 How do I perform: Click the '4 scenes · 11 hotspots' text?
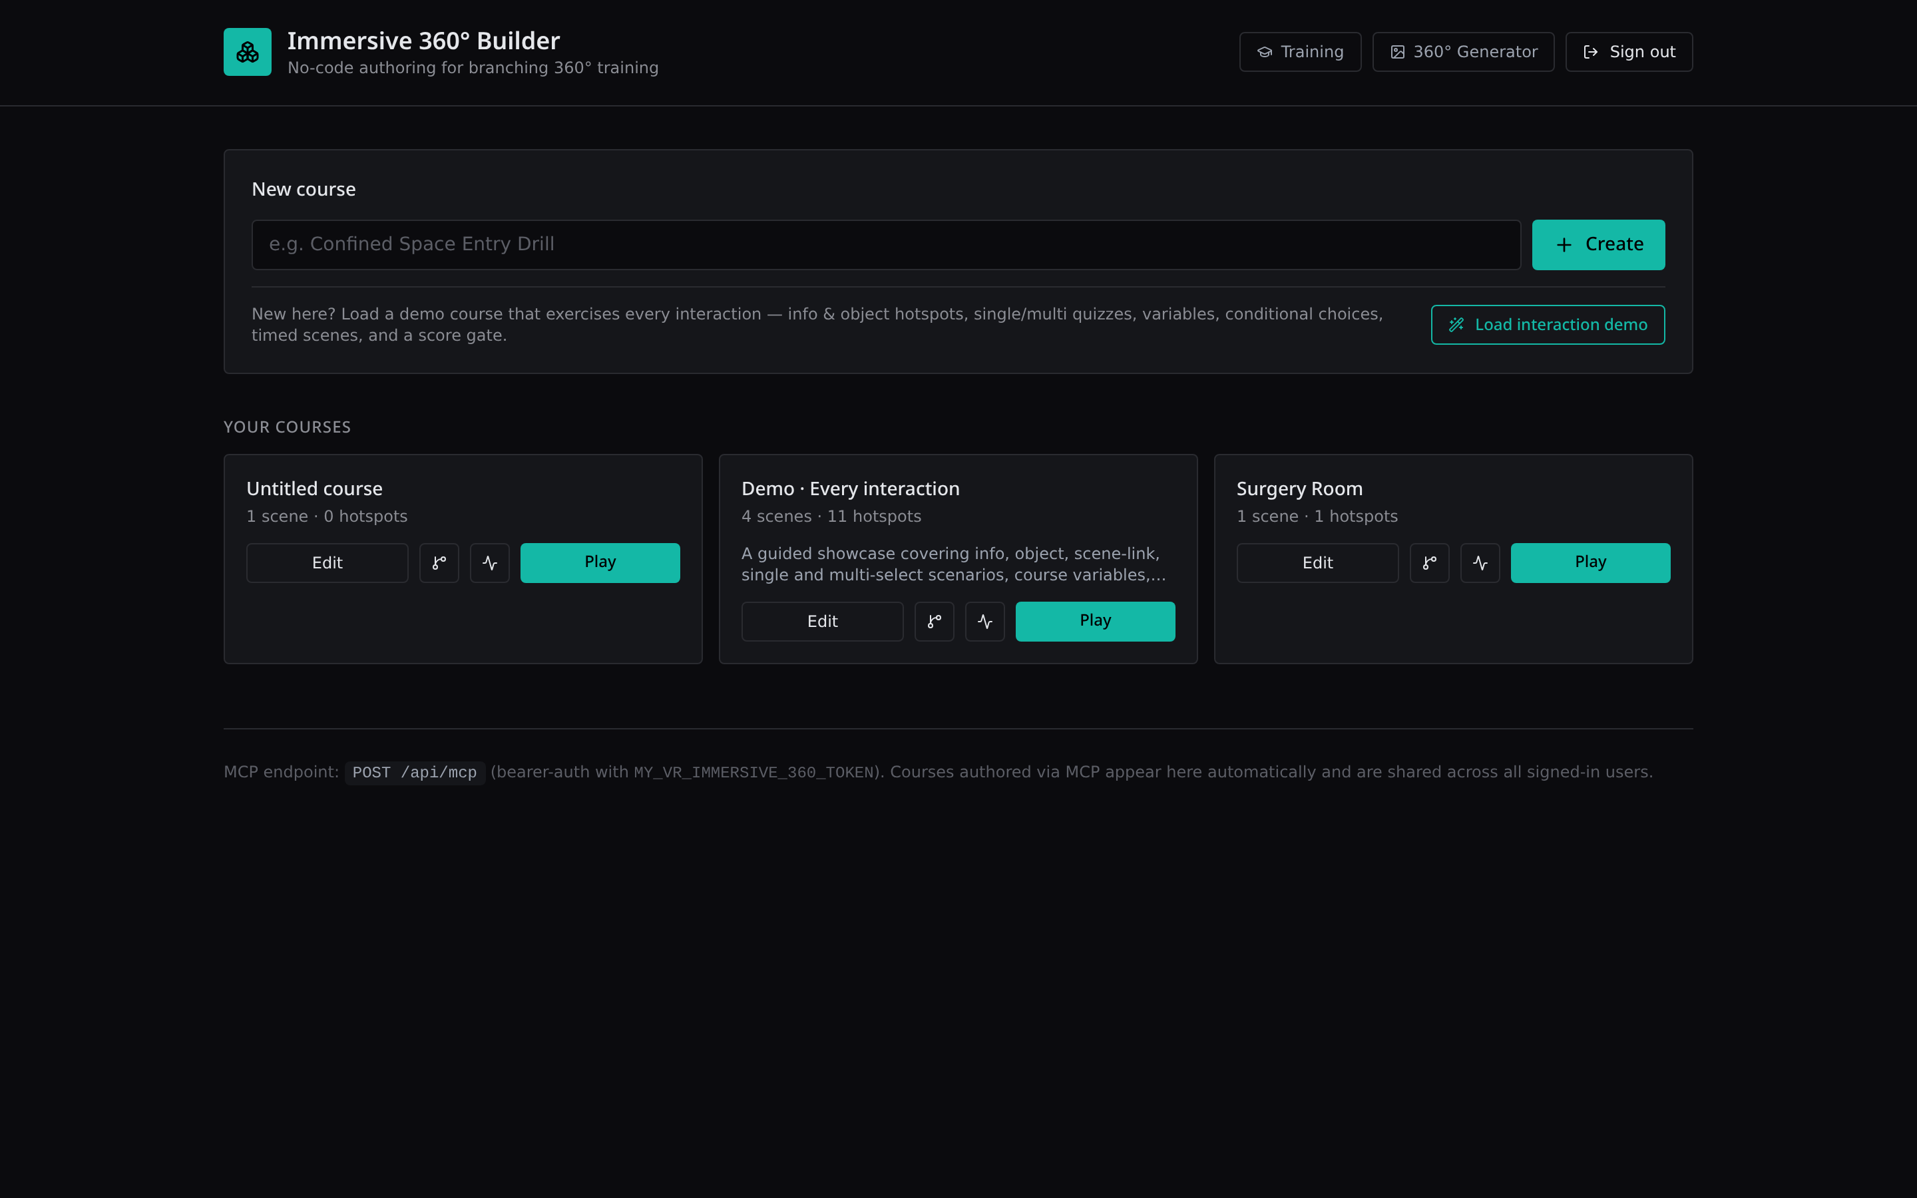(831, 516)
